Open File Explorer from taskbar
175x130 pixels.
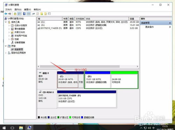(x=21, y=128)
